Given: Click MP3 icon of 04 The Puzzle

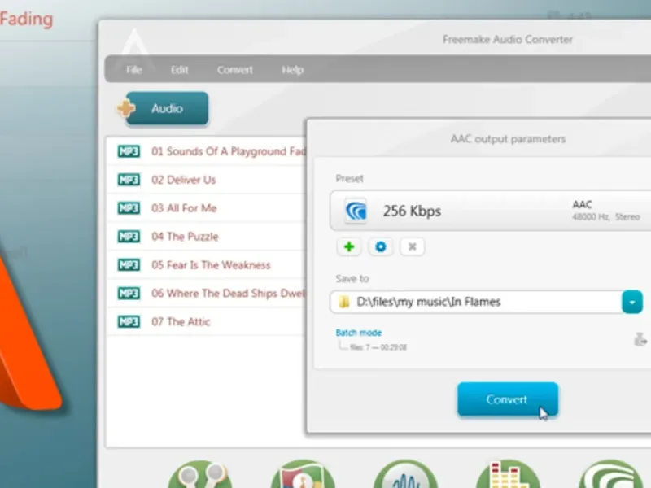Looking at the screenshot, I should (x=129, y=237).
